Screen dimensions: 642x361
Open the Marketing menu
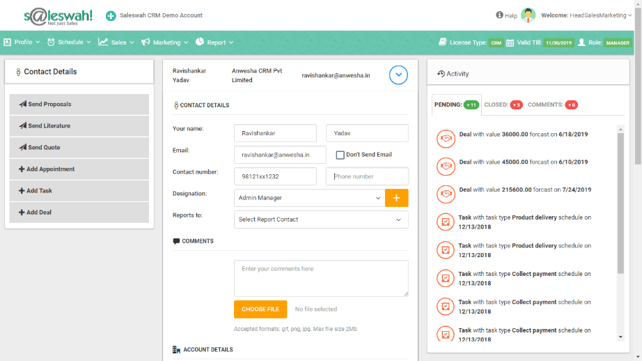[x=164, y=43]
